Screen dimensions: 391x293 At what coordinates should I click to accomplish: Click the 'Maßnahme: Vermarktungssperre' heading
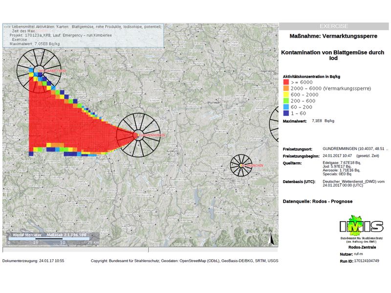click(333, 36)
